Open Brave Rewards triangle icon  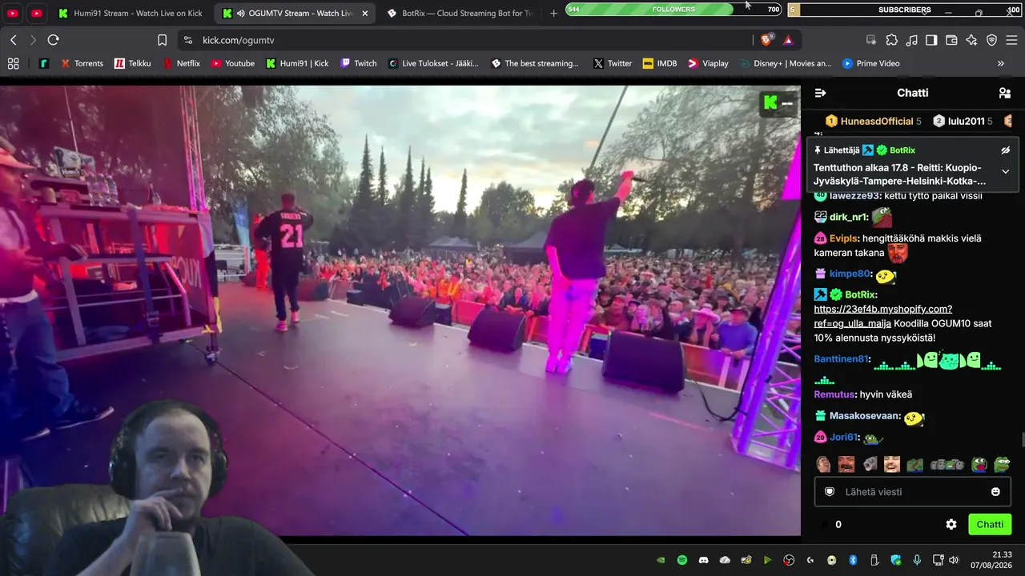tap(788, 40)
